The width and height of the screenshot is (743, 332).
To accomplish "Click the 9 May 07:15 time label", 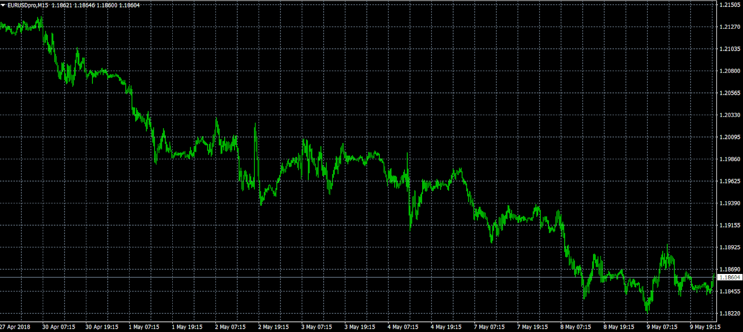I will [x=662, y=327].
